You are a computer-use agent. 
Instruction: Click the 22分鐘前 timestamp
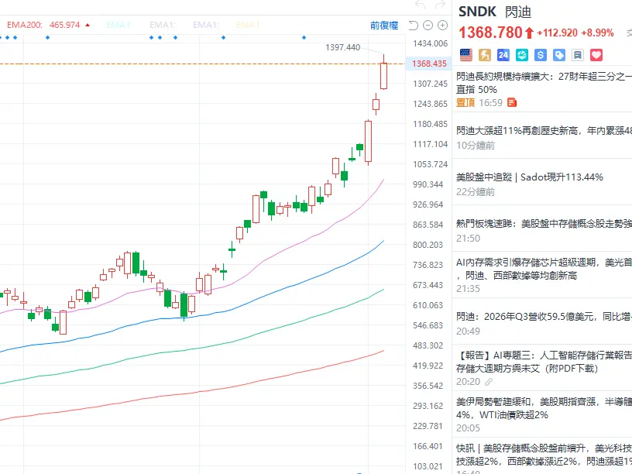tap(476, 192)
